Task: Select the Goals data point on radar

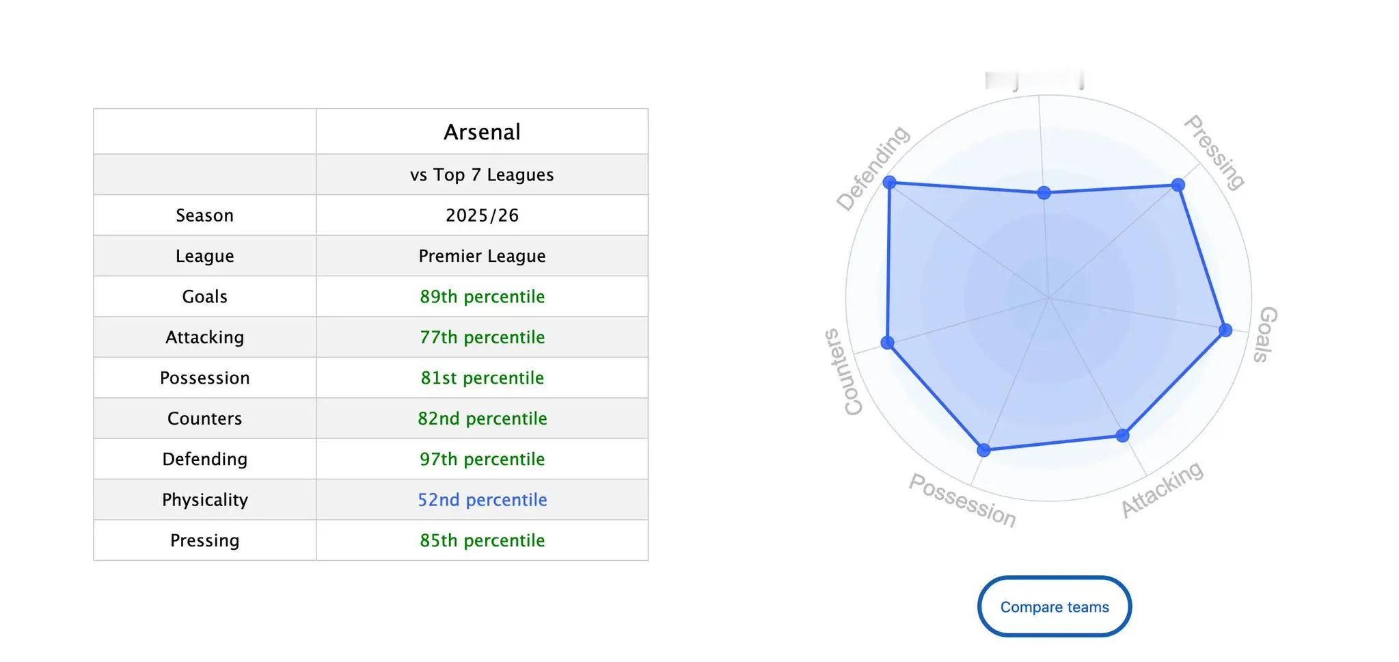Action: pyautogui.click(x=1225, y=330)
